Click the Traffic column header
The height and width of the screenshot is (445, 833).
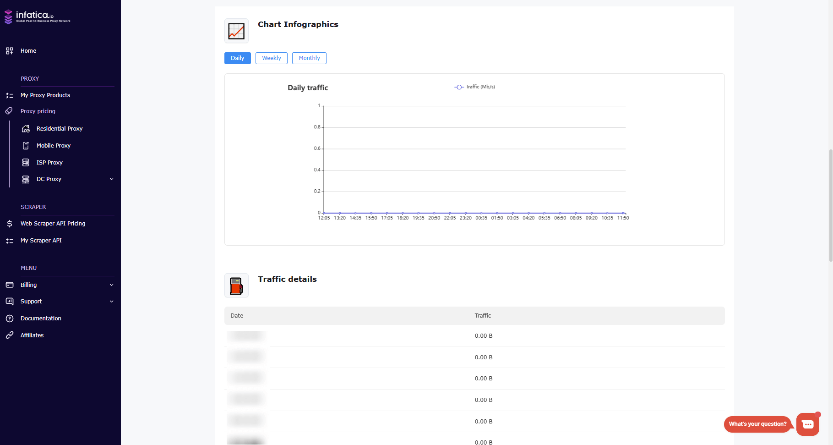pyautogui.click(x=483, y=316)
